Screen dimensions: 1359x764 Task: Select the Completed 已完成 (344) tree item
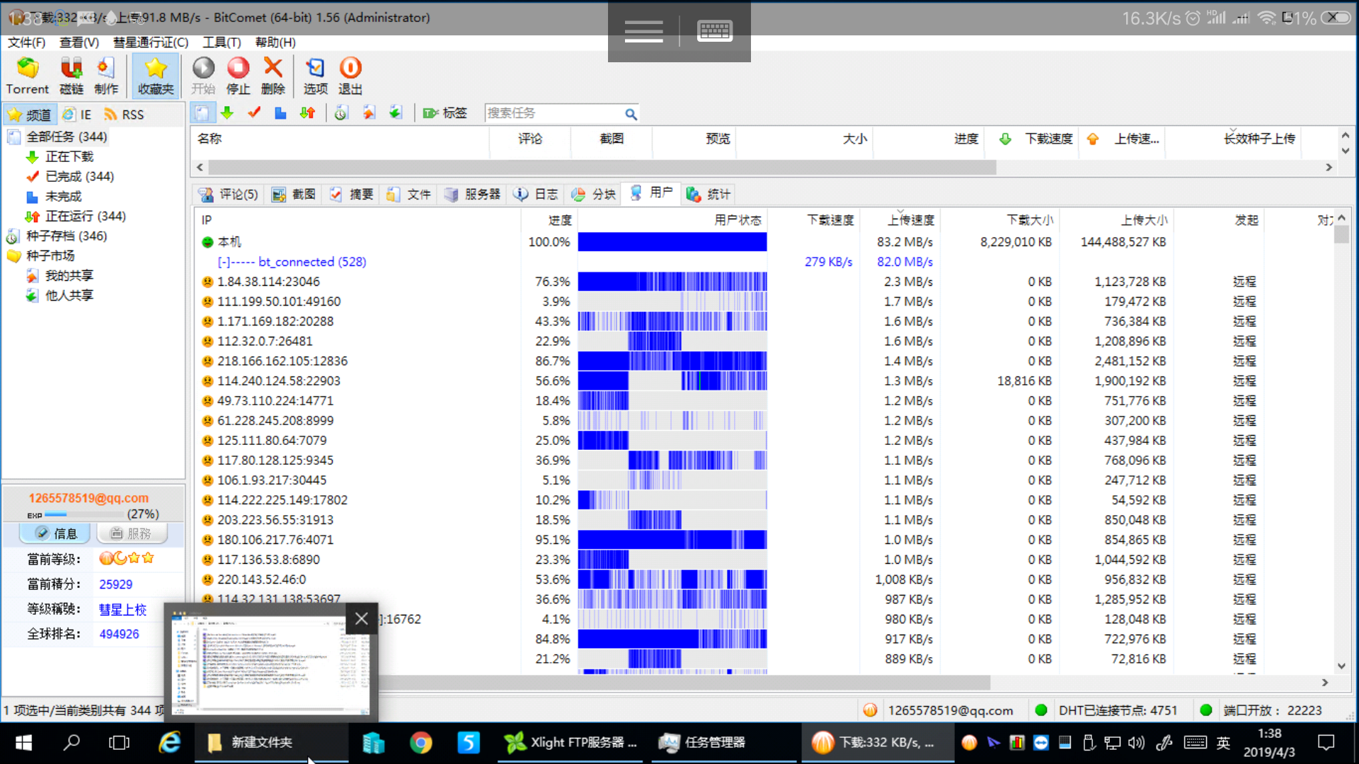tap(79, 176)
